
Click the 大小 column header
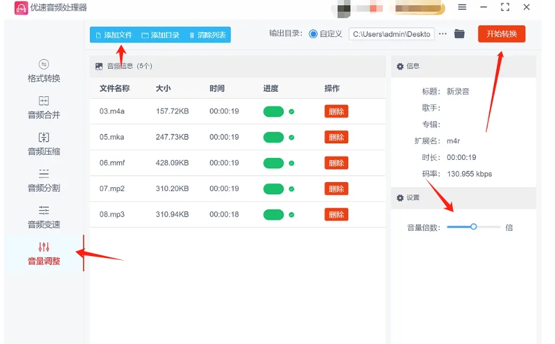coord(163,88)
